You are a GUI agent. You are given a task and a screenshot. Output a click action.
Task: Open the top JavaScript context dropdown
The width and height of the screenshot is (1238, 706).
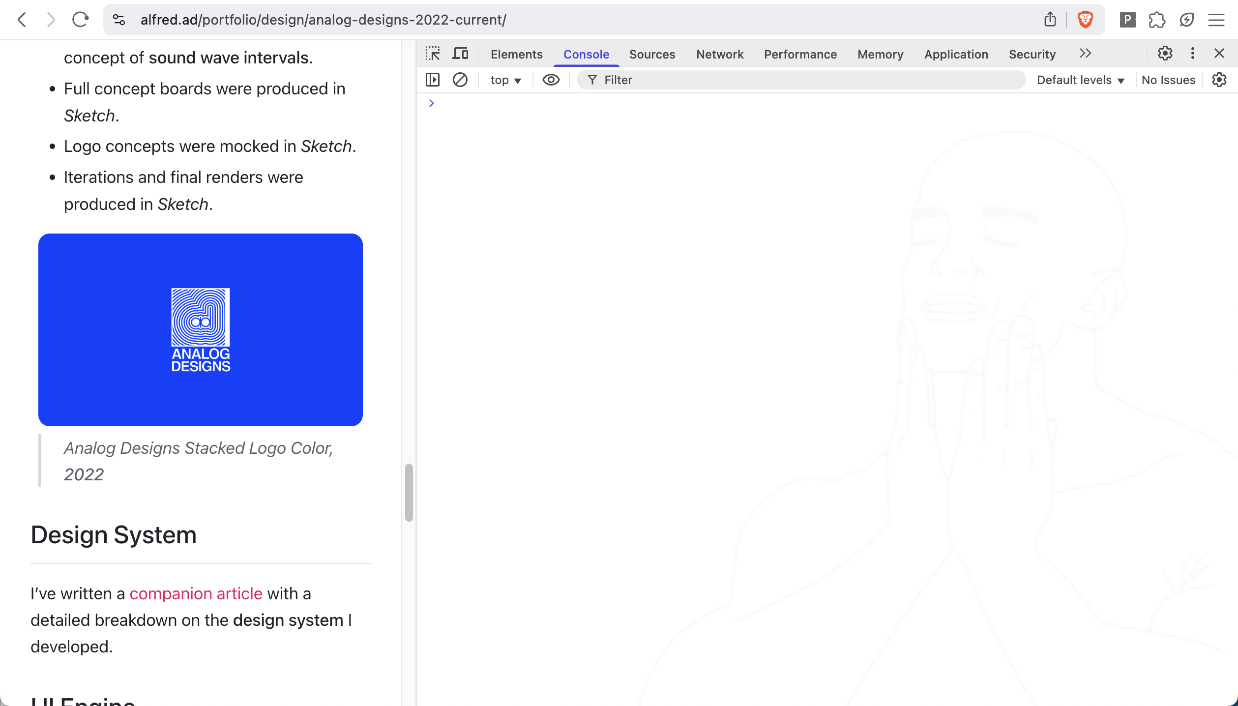click(505, 80)
